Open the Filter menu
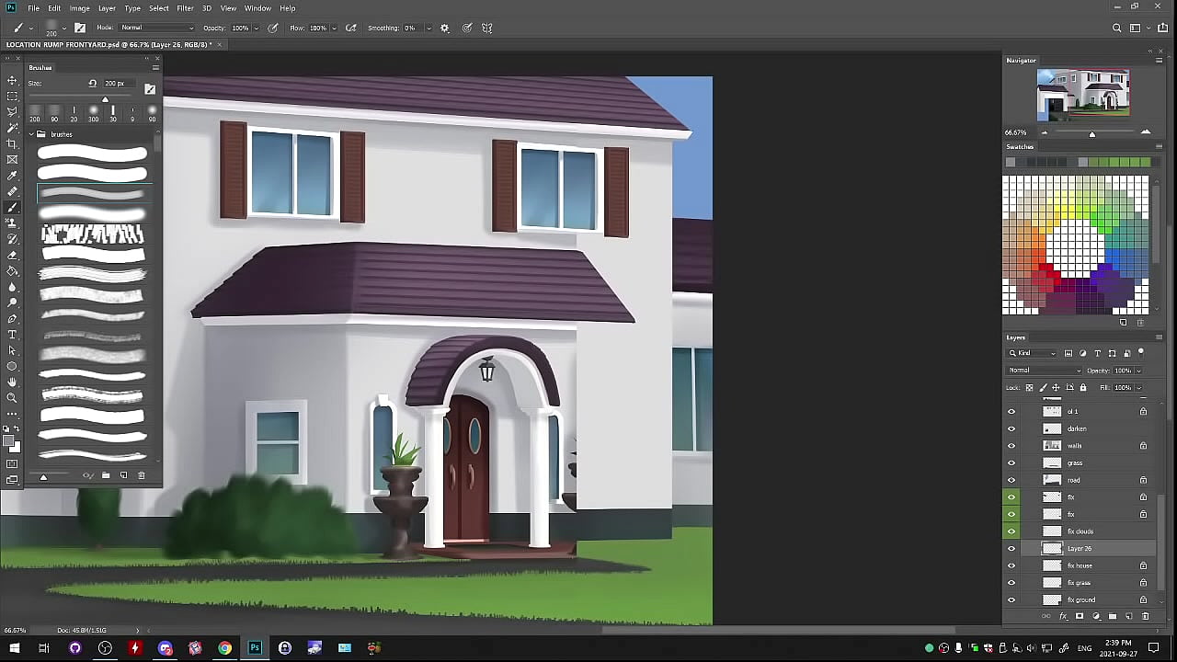Screen dimensions: 1177x662 pos(185,8)
